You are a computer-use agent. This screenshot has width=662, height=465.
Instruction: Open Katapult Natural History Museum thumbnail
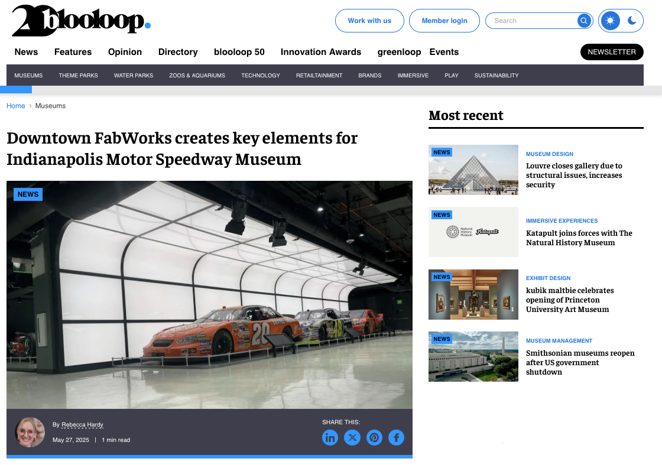pos(473,232)
